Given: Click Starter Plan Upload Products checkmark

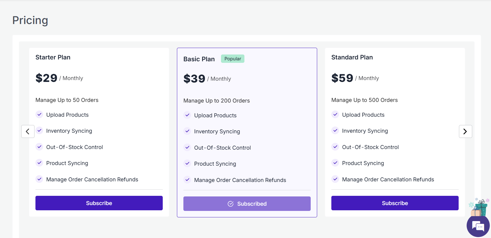Looking at the screenshot, I should pyautogui.click(x=39, y=115).
